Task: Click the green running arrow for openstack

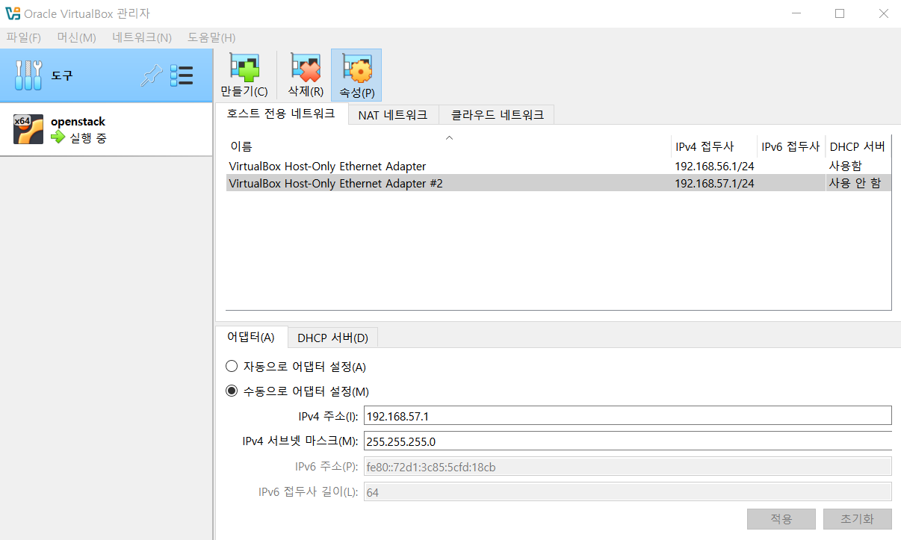Action: pos(58,137)
